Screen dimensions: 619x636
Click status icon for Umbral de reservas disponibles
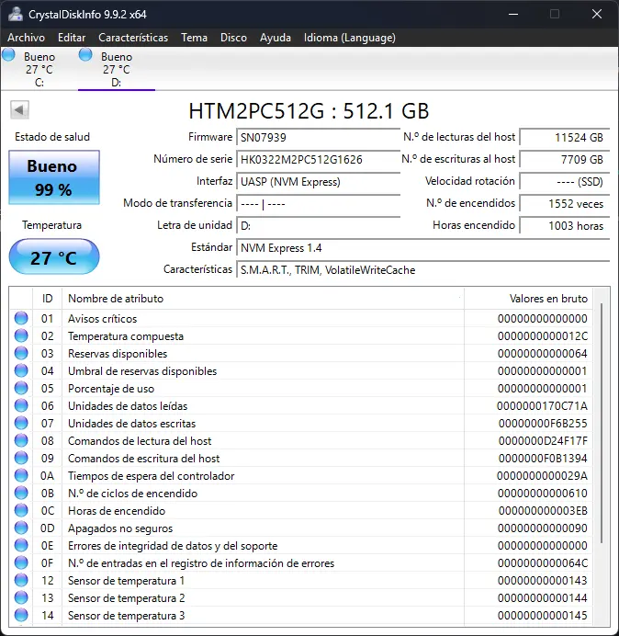pos(21,370)
